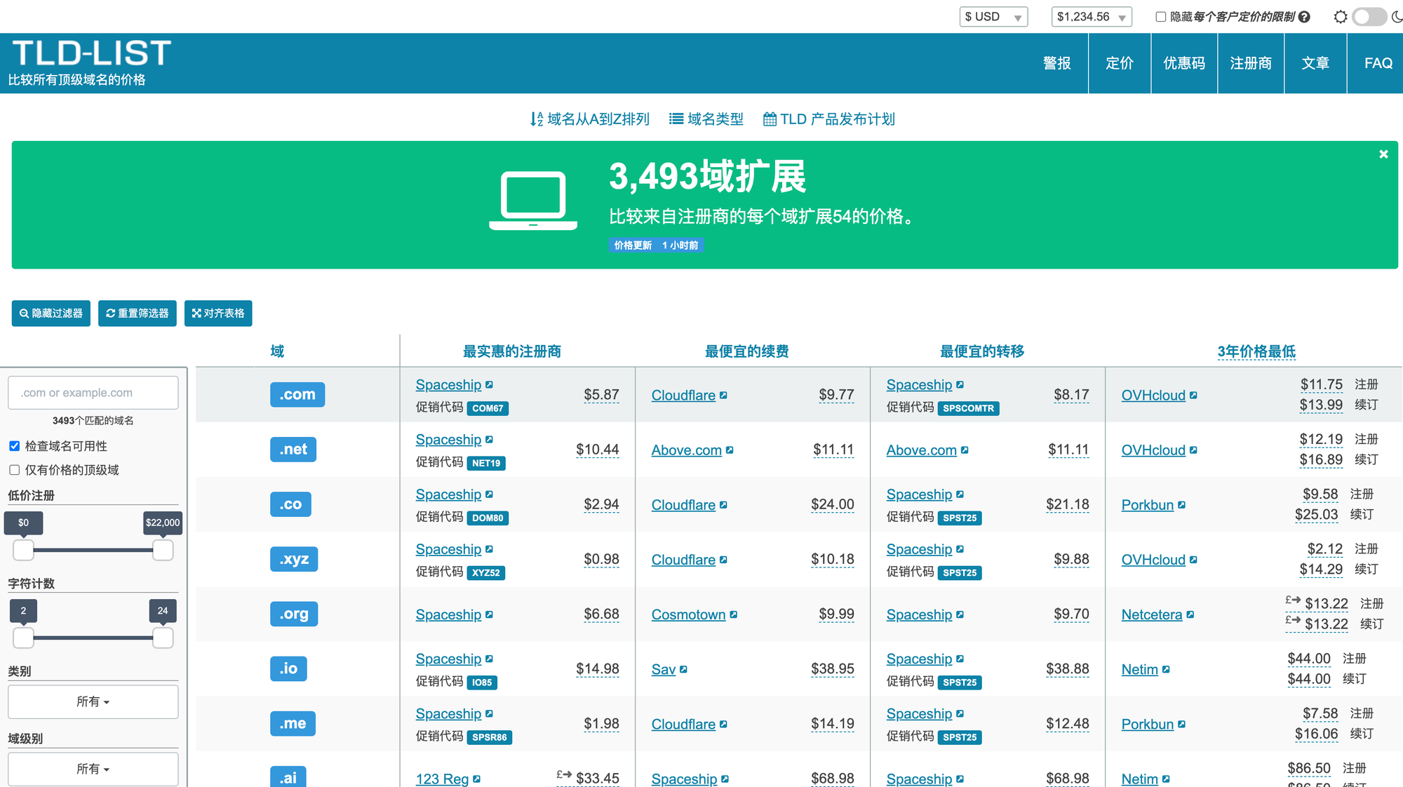Click the $22,000 max price slider handle
The image size is (1403, 787).
click(163, 550)
